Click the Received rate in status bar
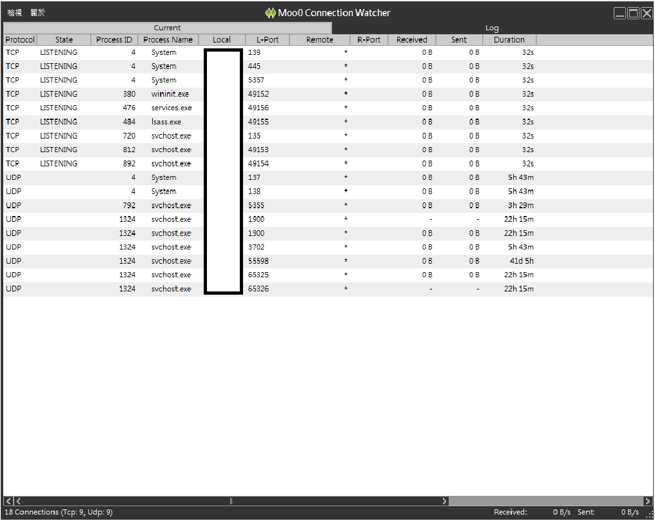655x521 pixels. [x=532, y=512]
